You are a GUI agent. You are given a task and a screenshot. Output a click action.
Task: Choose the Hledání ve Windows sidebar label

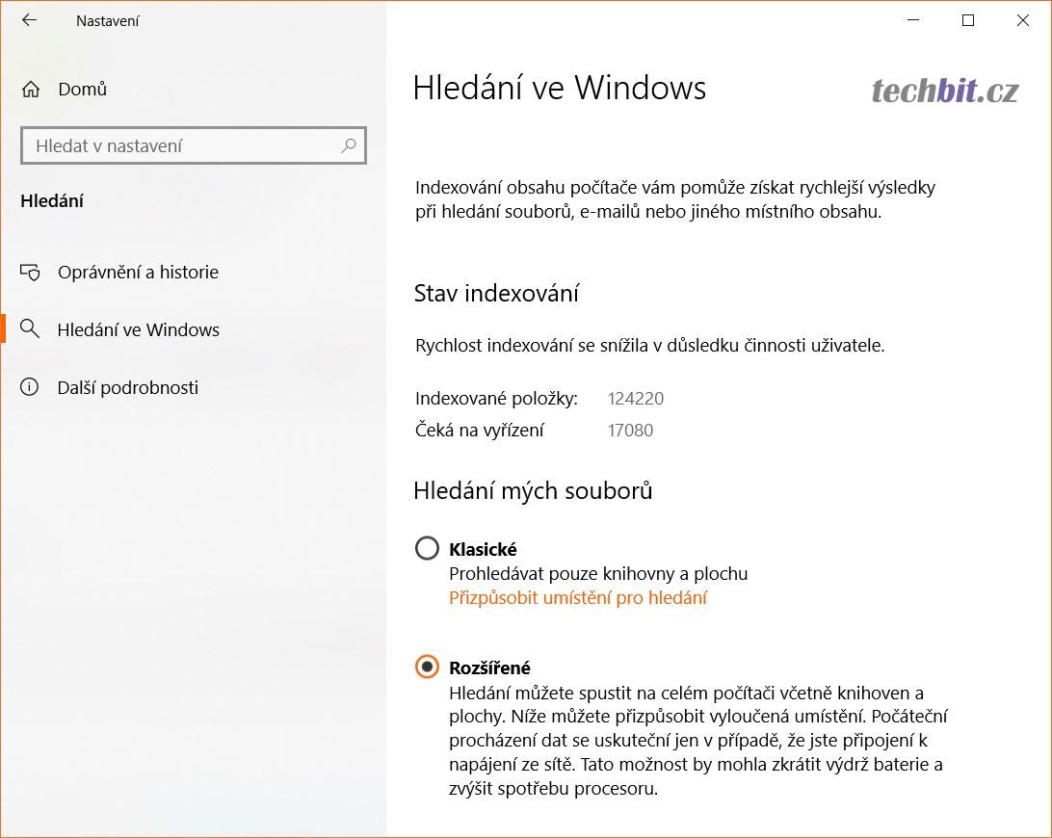[x=139, y=329]
